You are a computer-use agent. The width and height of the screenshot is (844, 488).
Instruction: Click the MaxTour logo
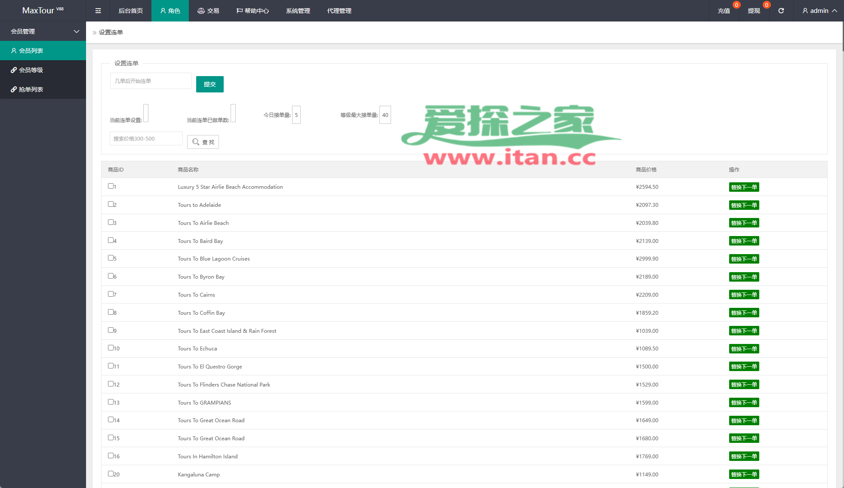point(43,10)
